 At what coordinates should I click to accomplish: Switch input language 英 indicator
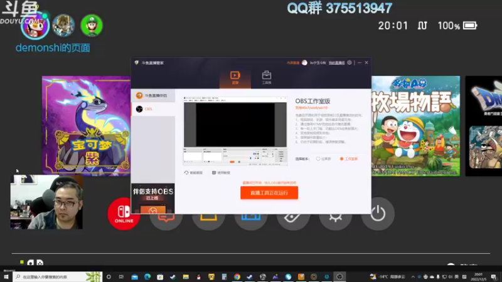[x=457, y=277]
